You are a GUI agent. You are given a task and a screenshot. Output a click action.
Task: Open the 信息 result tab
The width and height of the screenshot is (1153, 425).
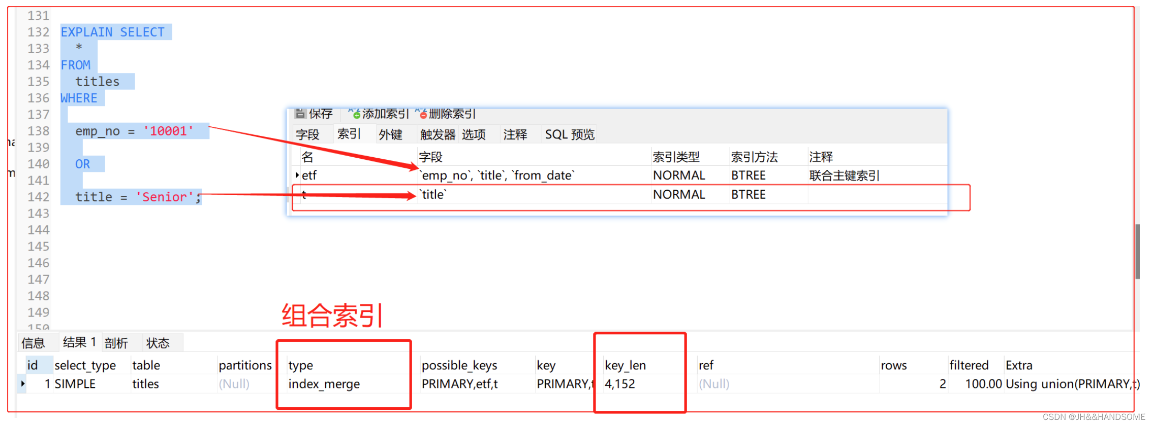pos(34,343)
